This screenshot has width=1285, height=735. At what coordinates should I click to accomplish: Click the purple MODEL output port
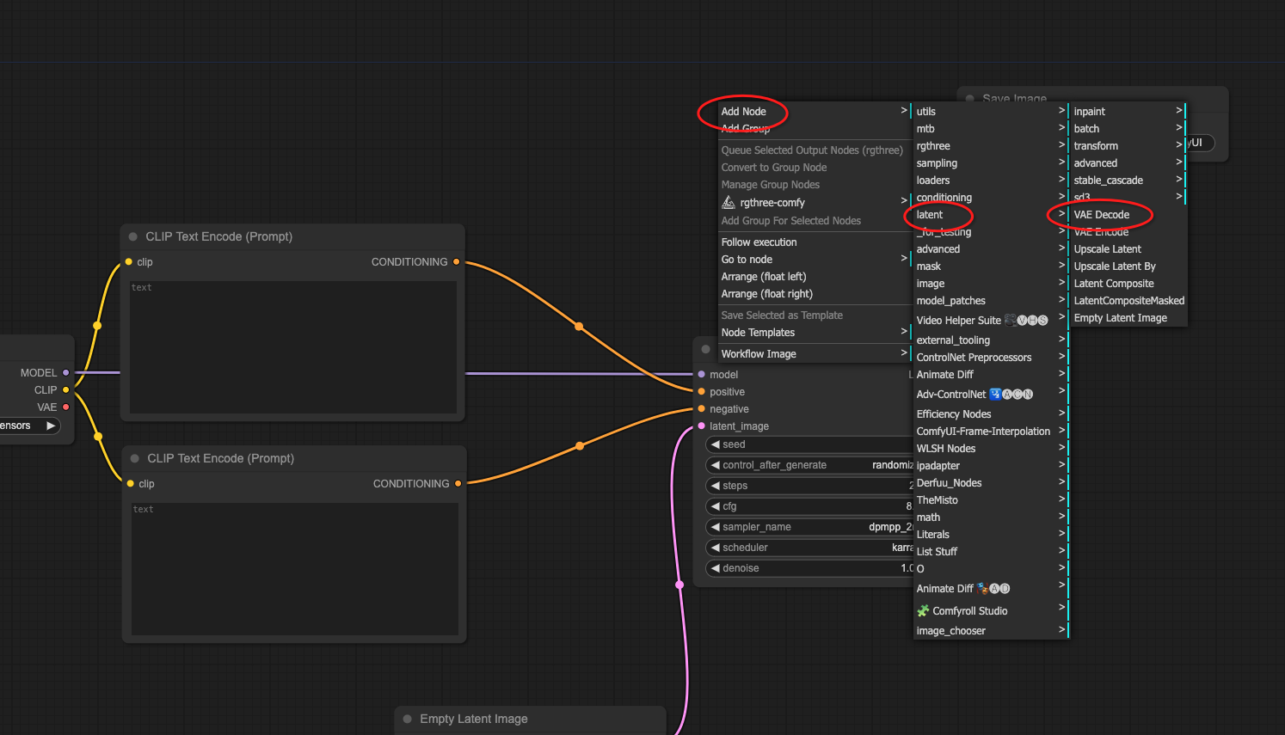point(65,372)
